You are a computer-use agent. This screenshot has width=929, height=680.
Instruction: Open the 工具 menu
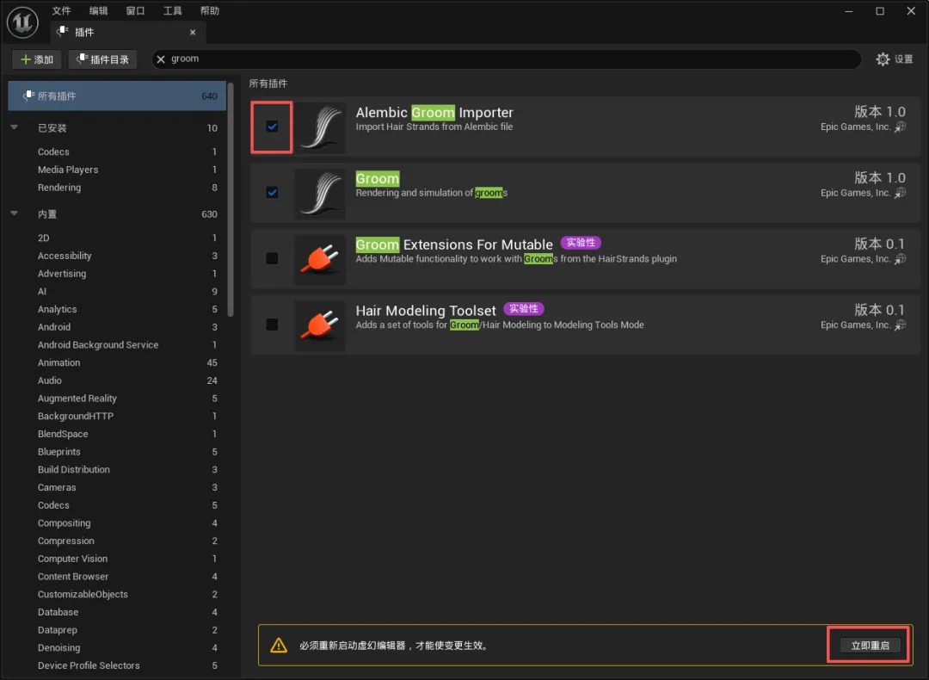click(x=172, y=10)
